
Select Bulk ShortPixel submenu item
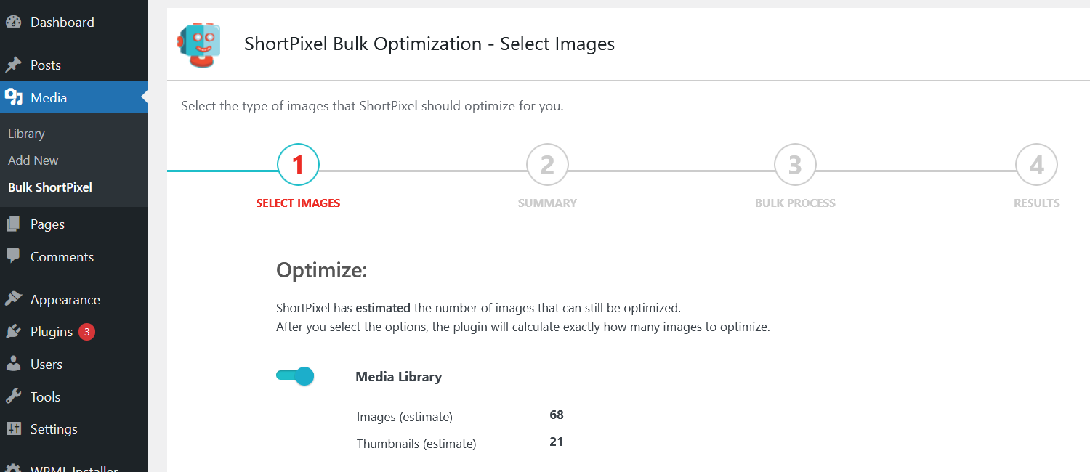[x=49, y=187]
